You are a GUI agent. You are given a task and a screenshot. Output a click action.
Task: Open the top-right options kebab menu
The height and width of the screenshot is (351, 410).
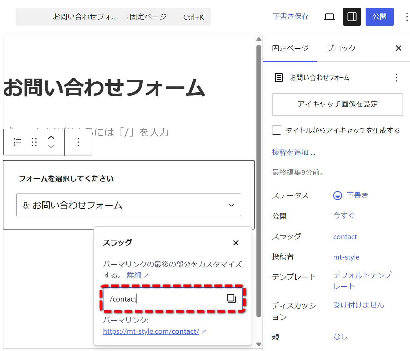(x=406, y=17)
